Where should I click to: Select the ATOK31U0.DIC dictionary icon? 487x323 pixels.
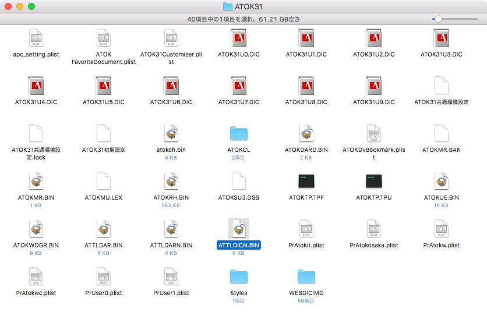coord(238,38)
